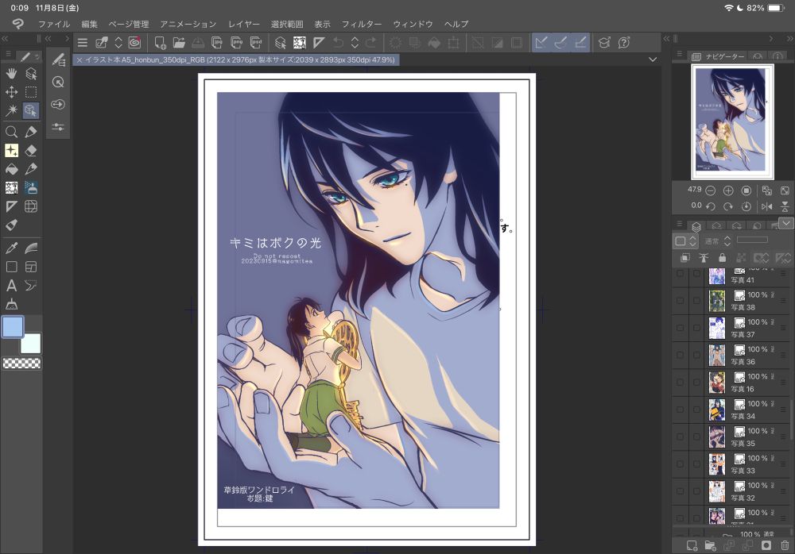This screenshot has width=795, height=554.
Task: Select the Airbrush tool
Action: [x=31, y=188]
